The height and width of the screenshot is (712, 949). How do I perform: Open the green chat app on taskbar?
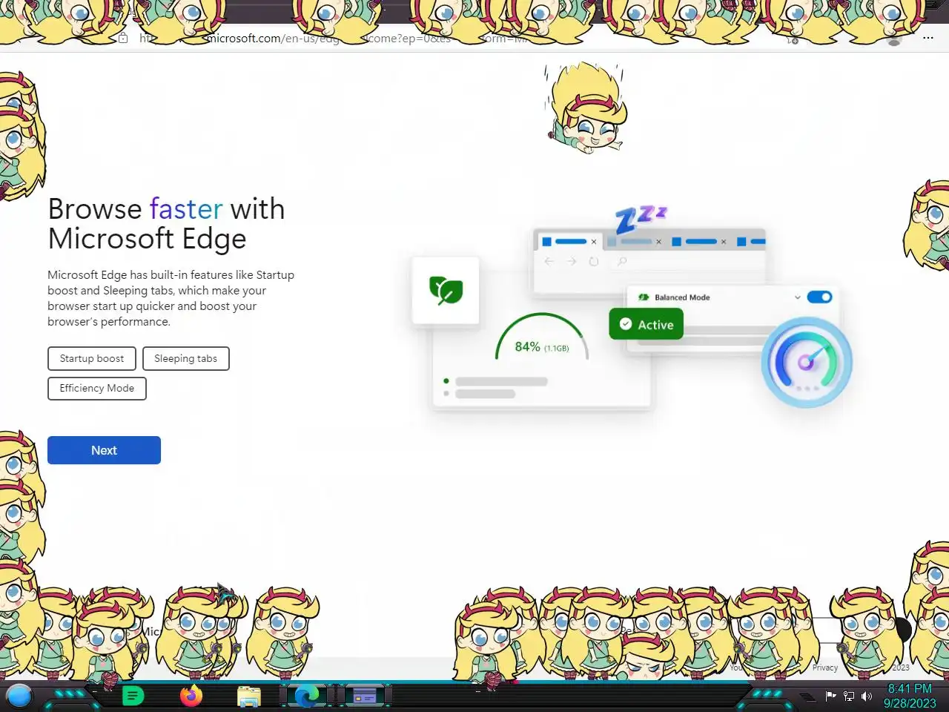point(133,696)
